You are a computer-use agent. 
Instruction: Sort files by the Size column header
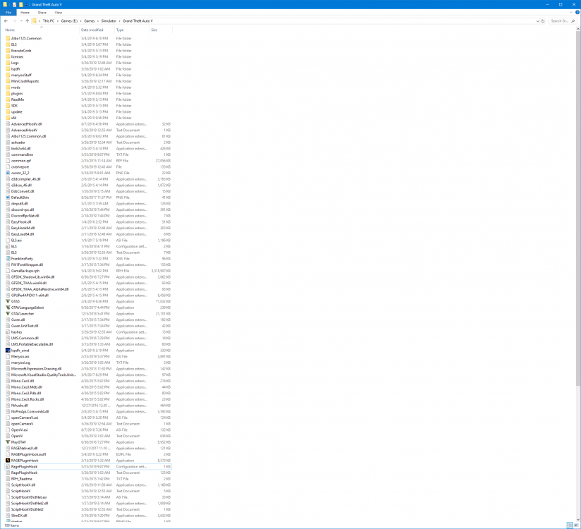(x=156, y=30)
